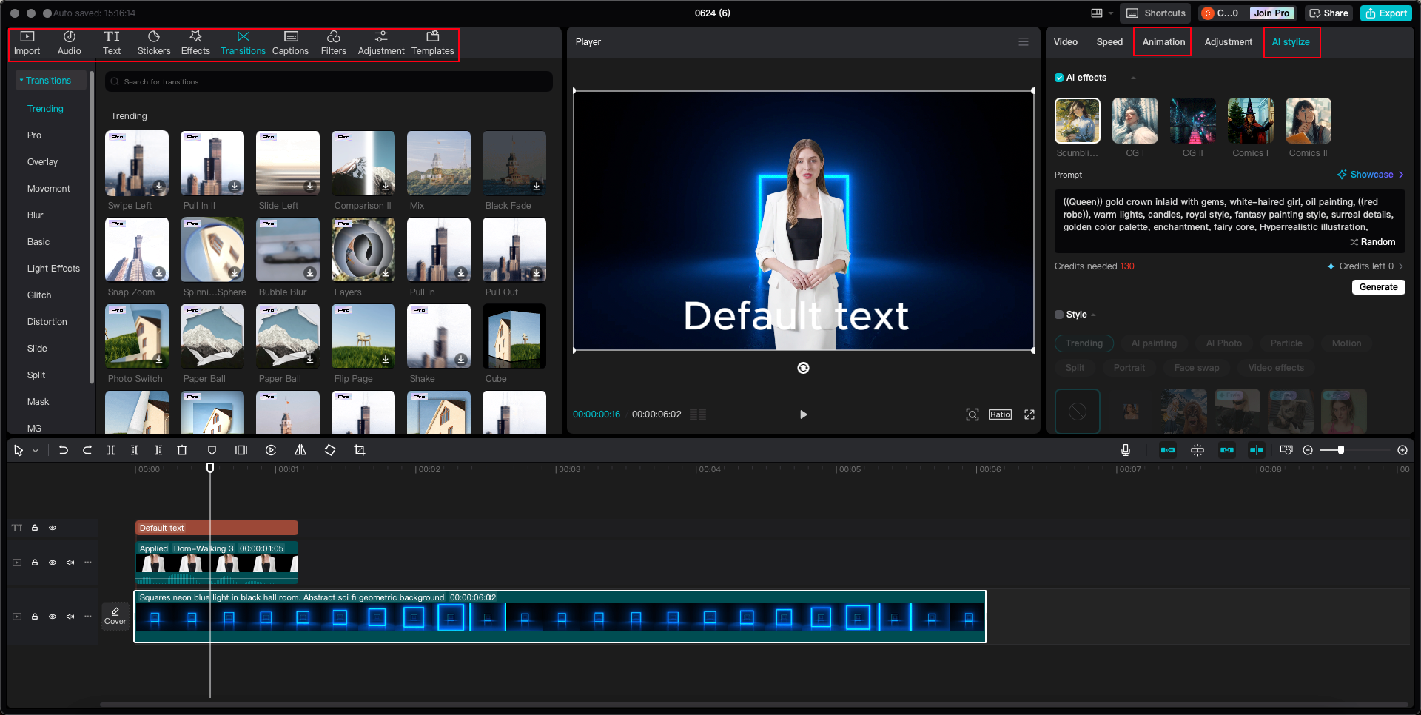The width and height of the screenshot is (1421, 715).
Task: Switch to the Animation tab
Action: click(1163, 42)
